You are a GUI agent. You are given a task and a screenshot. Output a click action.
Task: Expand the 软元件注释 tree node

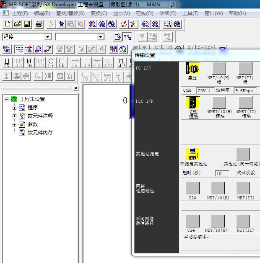tap(15, 116)
